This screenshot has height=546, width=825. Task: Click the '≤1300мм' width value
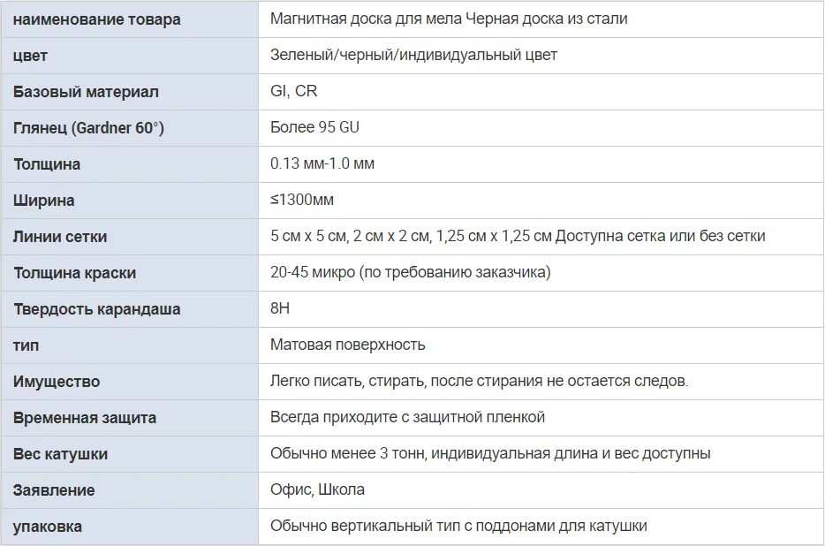302,200
